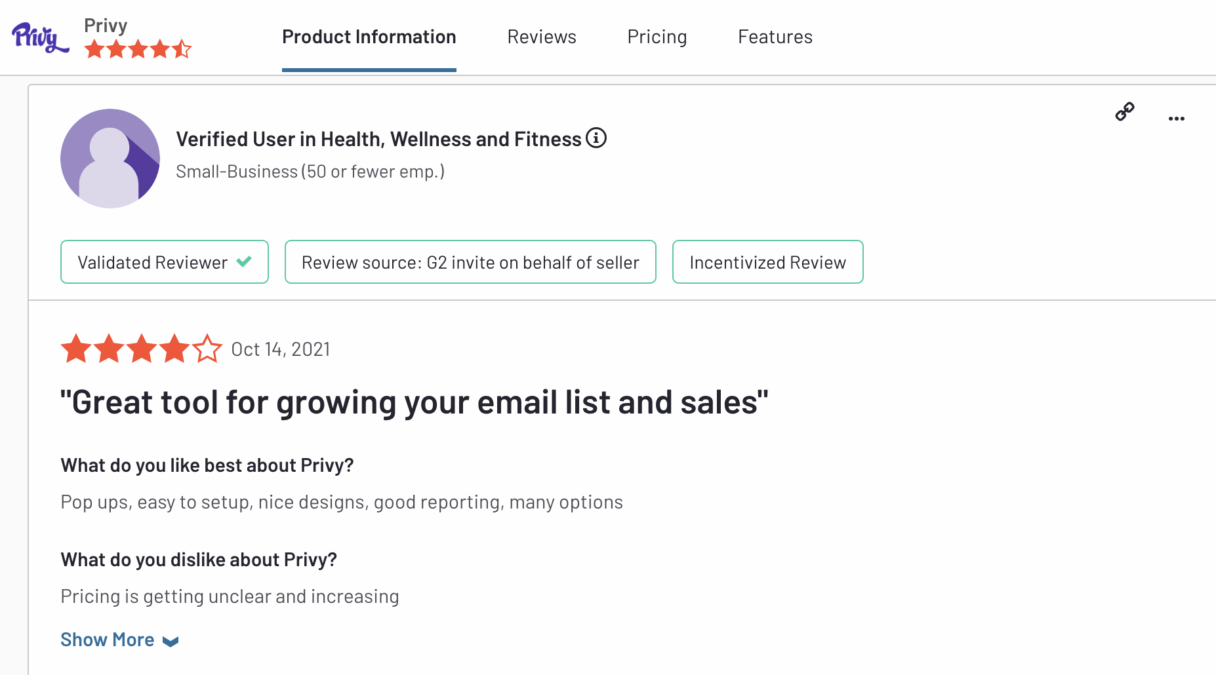This screenshot has height=675, width=1216.
Task: Click the empty fifth star on the review
Action: tap(207, 349)
